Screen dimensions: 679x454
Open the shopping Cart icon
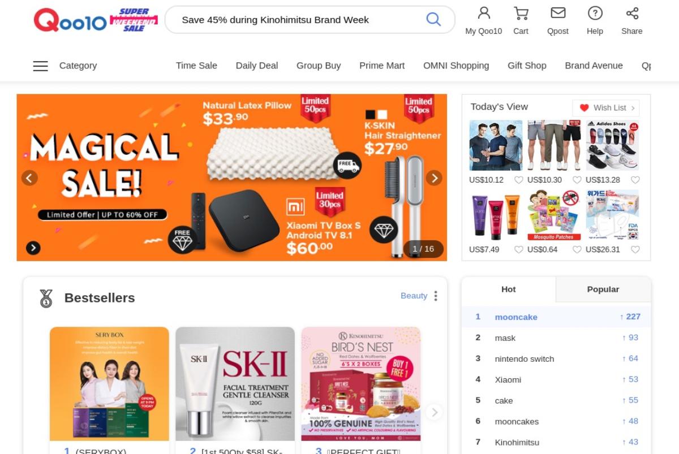(x=521, y=12)
